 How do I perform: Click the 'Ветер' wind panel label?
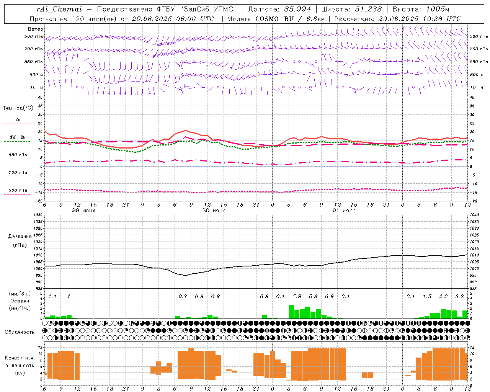36,29
